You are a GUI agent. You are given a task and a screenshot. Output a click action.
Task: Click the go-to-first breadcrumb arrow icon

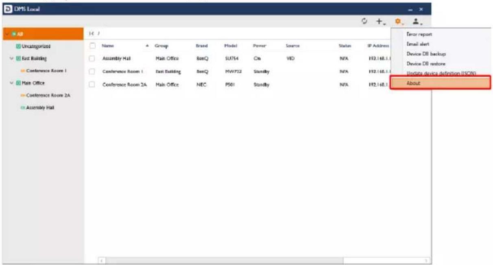point(91,33)
